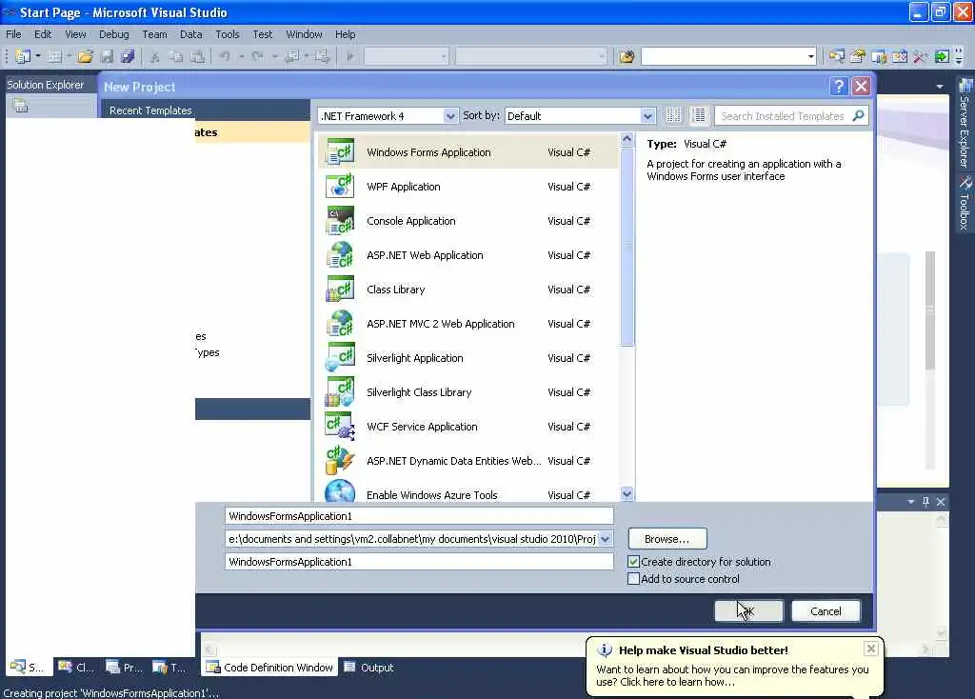
Task: Open Start Page toolbar icon
Action: 900,56
